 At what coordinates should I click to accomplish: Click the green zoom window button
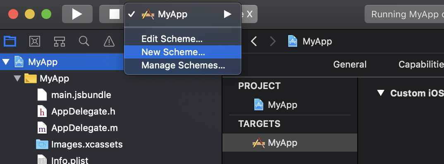click(46, 14)
